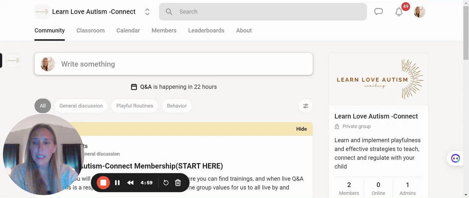
Task: Click the scrollbar up arrow
Action: point(466,2)
